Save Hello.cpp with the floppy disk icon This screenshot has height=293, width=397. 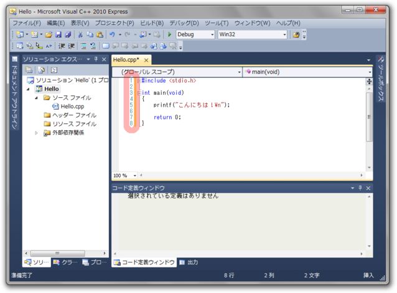tap(58, 34)
